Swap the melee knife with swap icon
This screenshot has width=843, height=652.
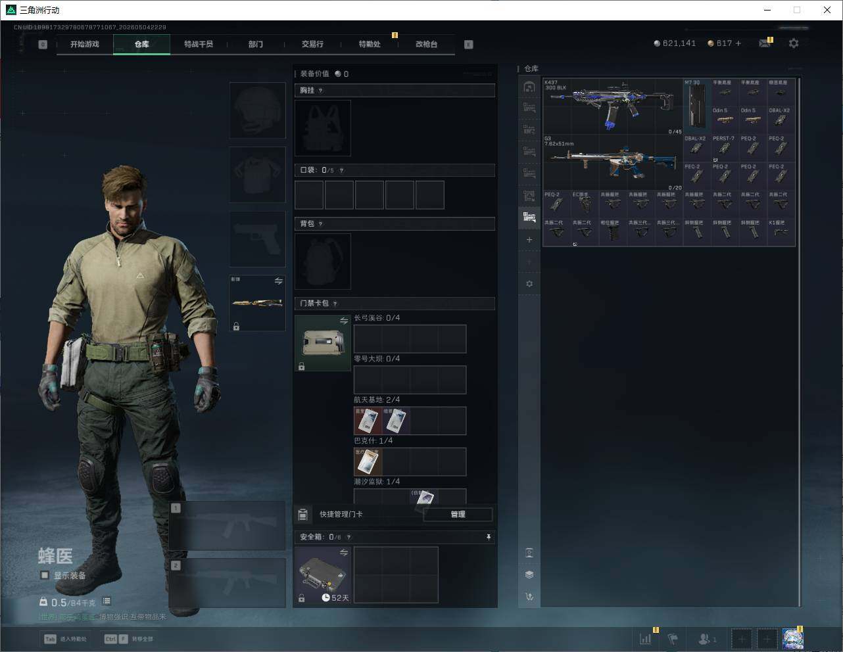(279, 281)
